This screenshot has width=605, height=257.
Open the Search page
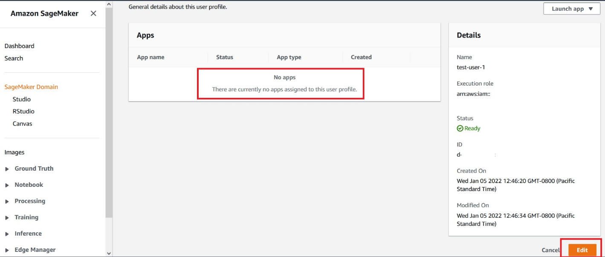[14, 58]
